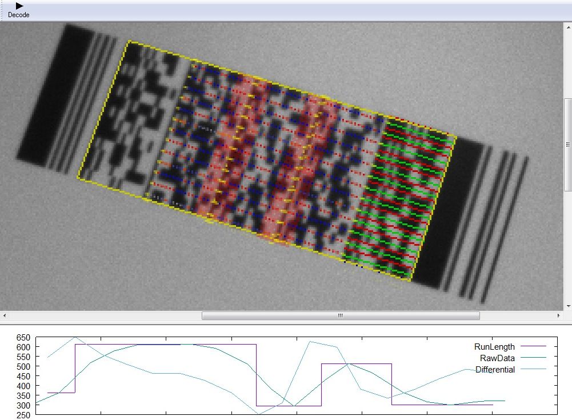Click the Decode text label in toolbar
572x420 pixels.
click(19, 15)
